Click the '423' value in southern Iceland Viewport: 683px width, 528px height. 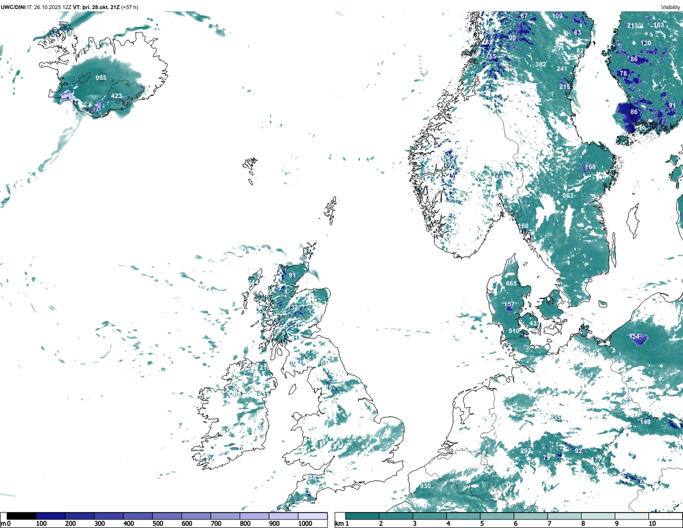point(116,96)
